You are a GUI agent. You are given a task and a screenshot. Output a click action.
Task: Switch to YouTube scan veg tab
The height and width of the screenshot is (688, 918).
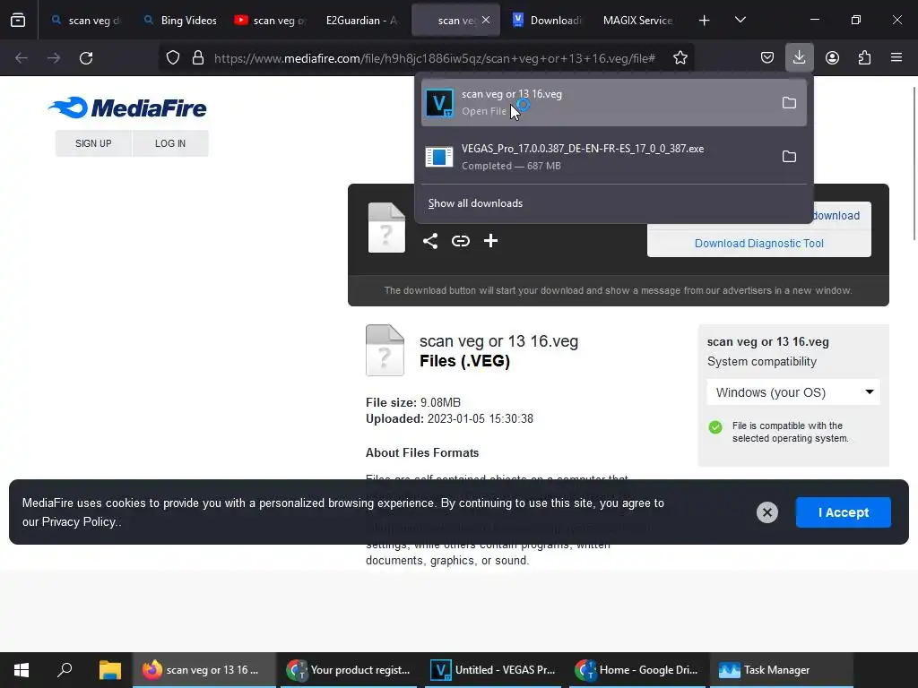pyautogui.click(x=271, y=21)
